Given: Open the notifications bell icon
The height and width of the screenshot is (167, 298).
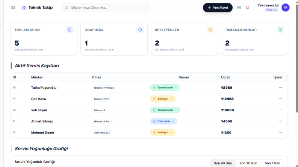Looking at the screenshot, I should coord(247,7).
